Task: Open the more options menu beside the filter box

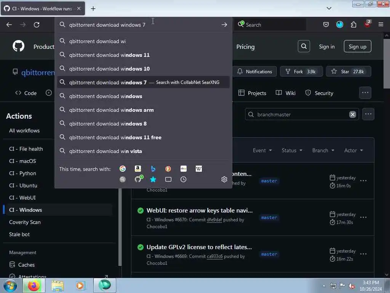Action: pyautogui.click(x=368, y=114)
